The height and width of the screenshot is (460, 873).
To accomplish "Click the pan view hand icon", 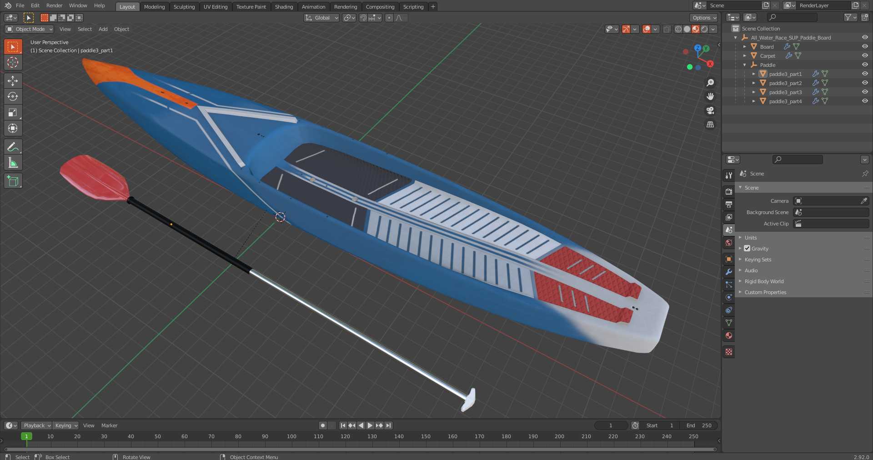I will click(710, 96).
